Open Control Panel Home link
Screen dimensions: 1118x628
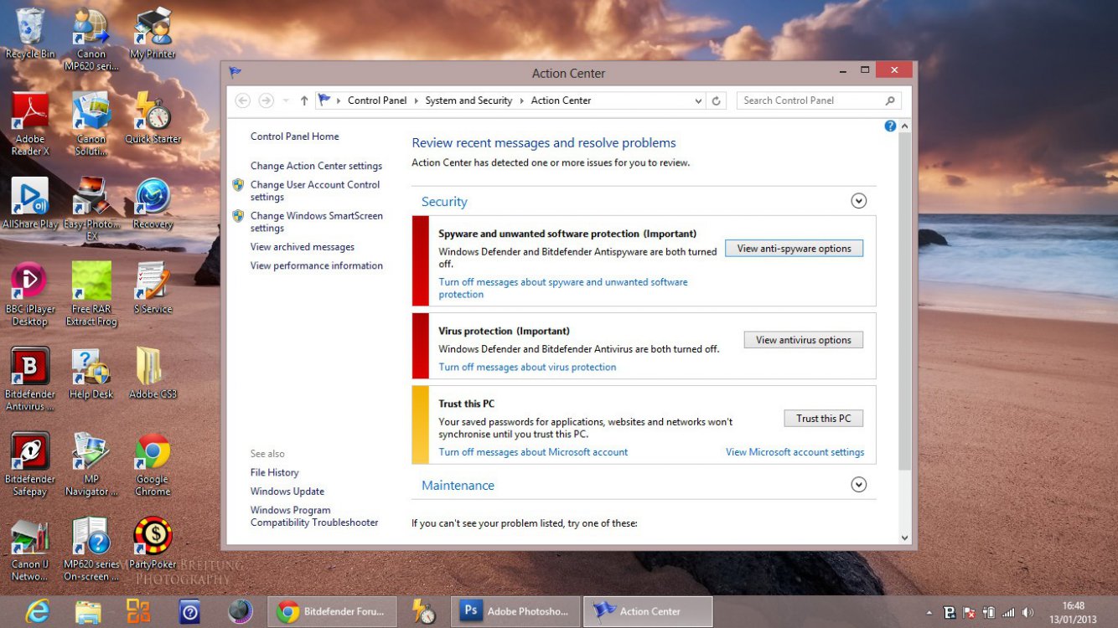294,136
